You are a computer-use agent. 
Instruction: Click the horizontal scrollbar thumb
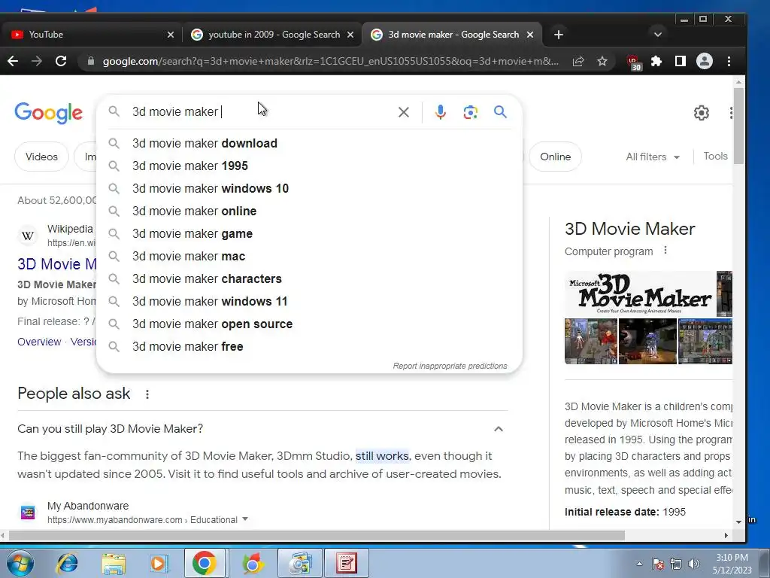pyautogui.click(x=317, y=535)
